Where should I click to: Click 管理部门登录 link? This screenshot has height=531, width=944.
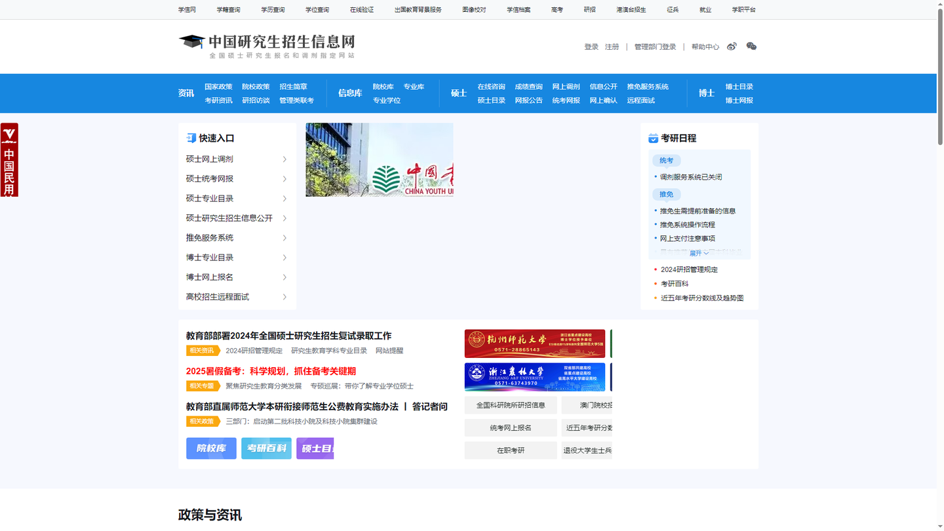[655, 47]
